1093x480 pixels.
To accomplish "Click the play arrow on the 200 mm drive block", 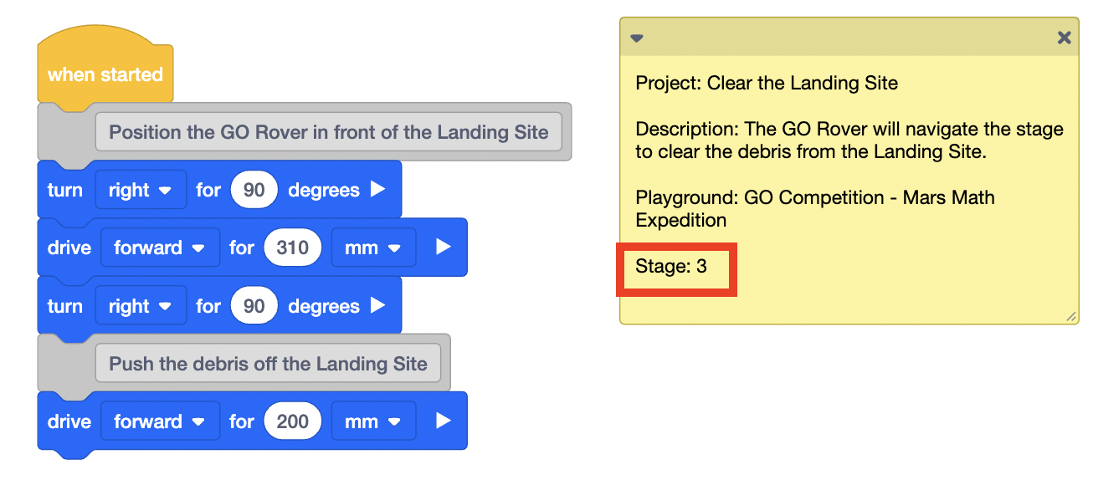I will pyautogui.click(x=444, y=421).
